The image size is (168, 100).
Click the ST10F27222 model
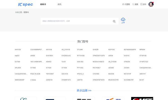pyautogui.click(x=144, y=62)
